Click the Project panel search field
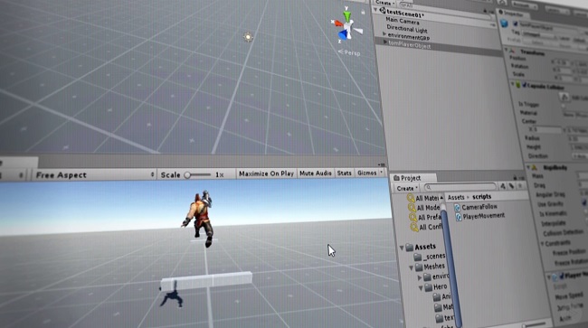This screenshot has height=328, width=588. 460,186
